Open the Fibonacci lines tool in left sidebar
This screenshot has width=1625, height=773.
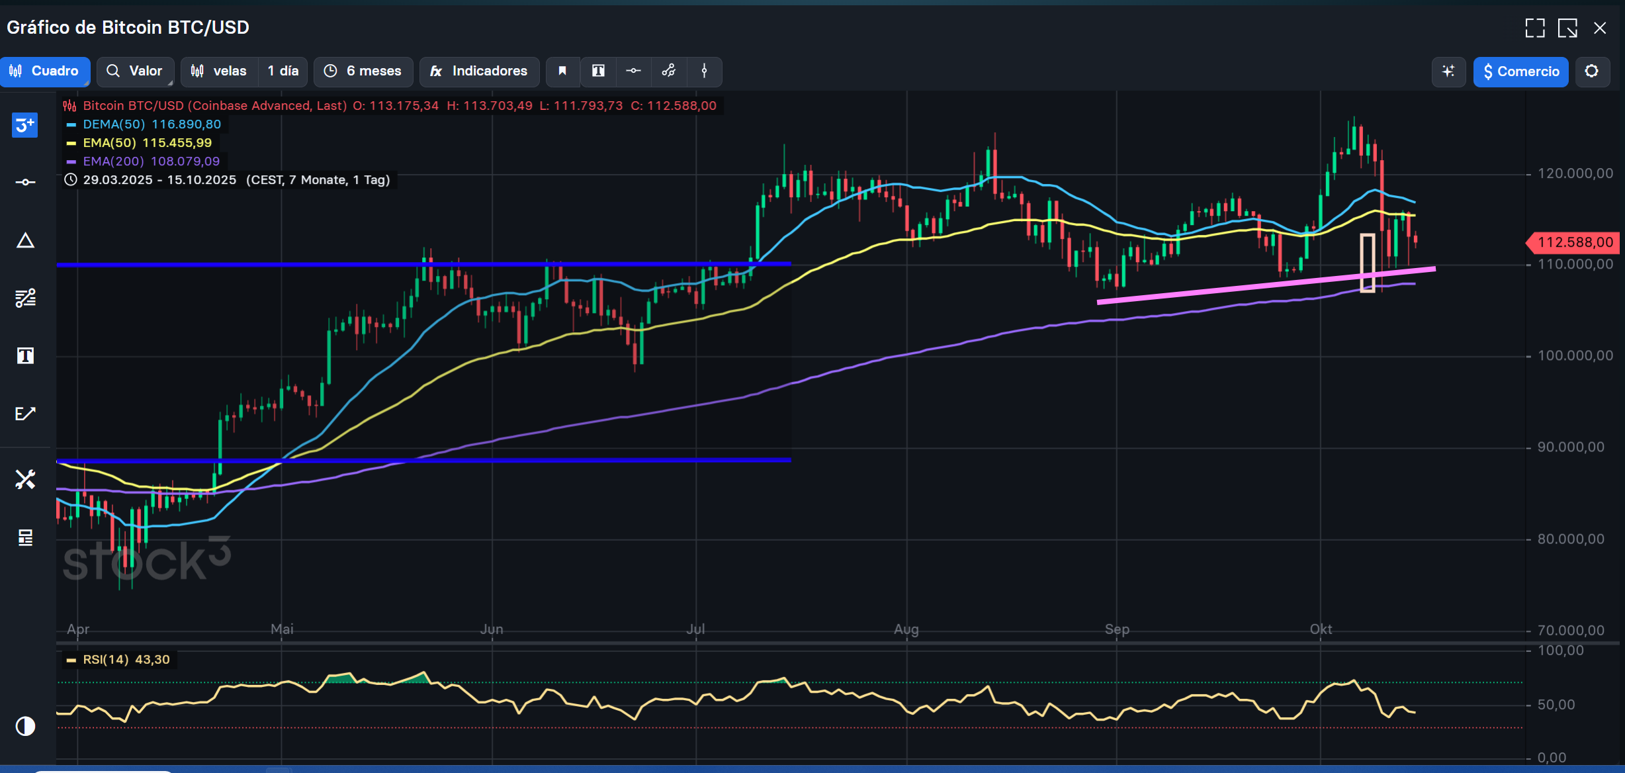(x=25, y=298)
